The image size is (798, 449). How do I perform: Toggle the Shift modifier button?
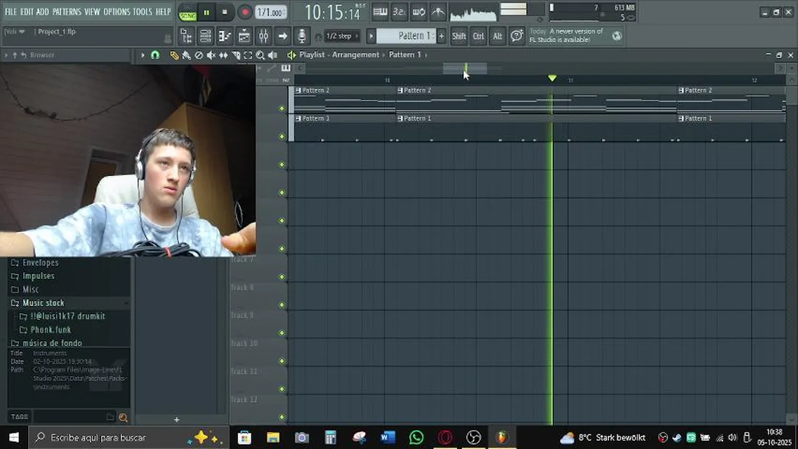459,36
